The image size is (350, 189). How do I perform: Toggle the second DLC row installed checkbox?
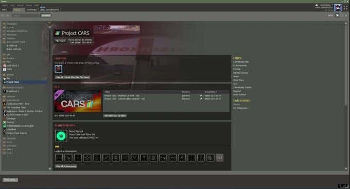[x=201, y=99]
